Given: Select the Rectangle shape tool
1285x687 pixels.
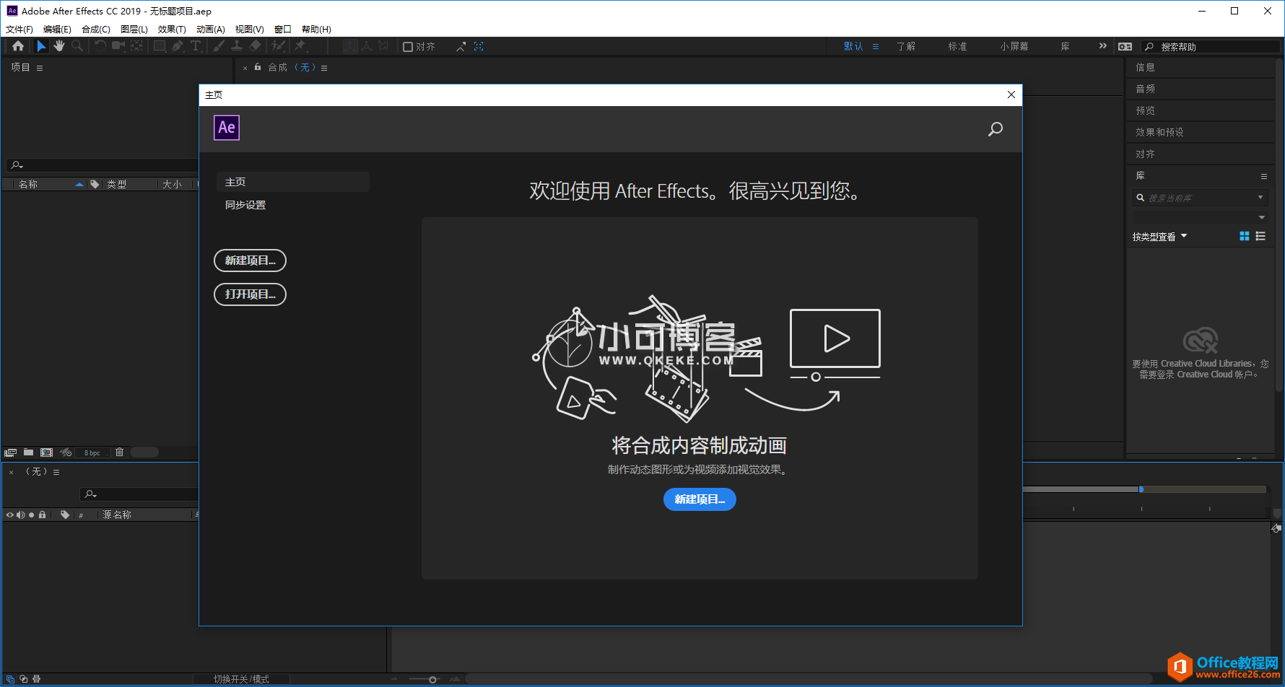Looking at the screenshot, I should tap(160, 46).
